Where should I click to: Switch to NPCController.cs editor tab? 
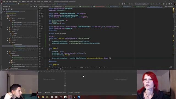click(x=114, y=7)
